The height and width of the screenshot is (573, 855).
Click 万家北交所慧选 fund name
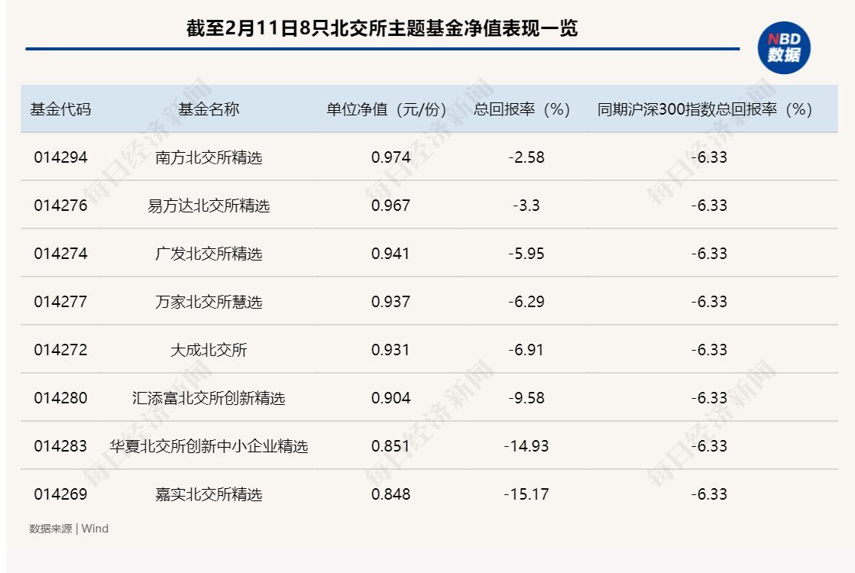point(209,302)
